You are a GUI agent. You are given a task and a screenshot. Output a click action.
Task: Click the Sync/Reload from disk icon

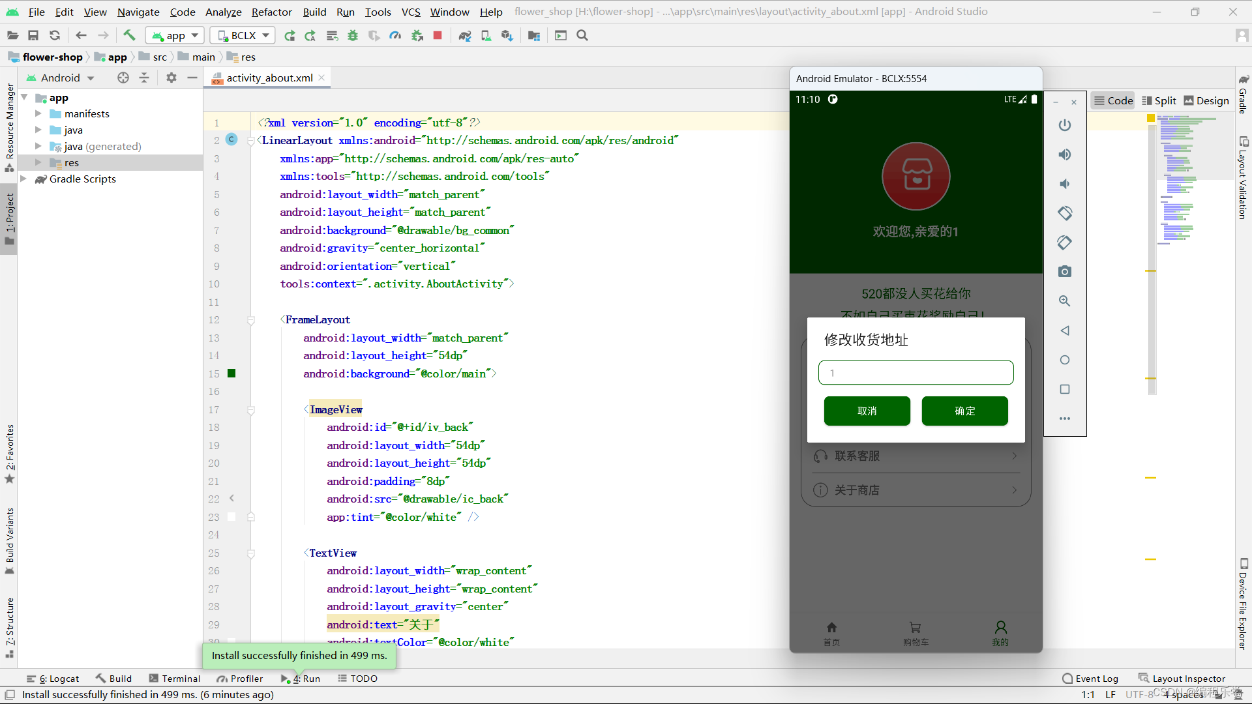tap(55, 35)
